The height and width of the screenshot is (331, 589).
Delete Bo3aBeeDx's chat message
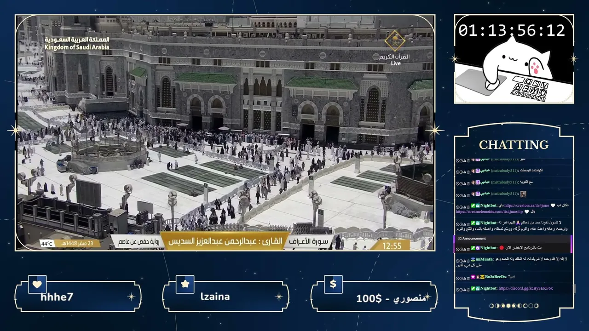coord(468,278)
